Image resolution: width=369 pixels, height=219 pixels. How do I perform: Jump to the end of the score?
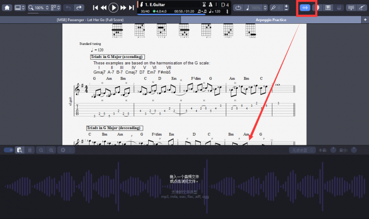tap(131, 8)
